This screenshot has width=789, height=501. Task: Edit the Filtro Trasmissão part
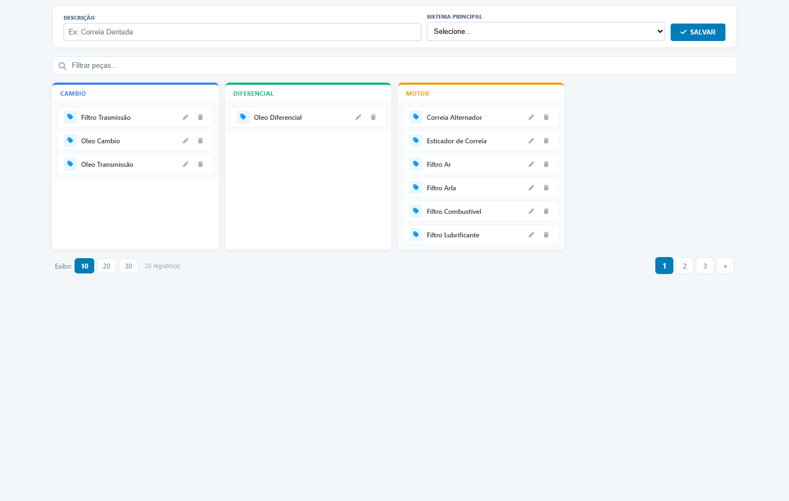pyautogui.click(x=186, y=117)
